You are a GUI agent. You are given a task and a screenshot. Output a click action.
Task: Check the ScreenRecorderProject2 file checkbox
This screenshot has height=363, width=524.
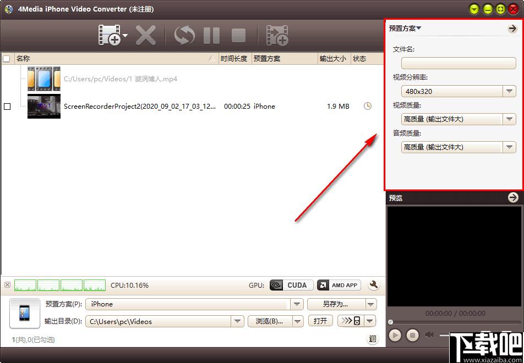point(7,107)
